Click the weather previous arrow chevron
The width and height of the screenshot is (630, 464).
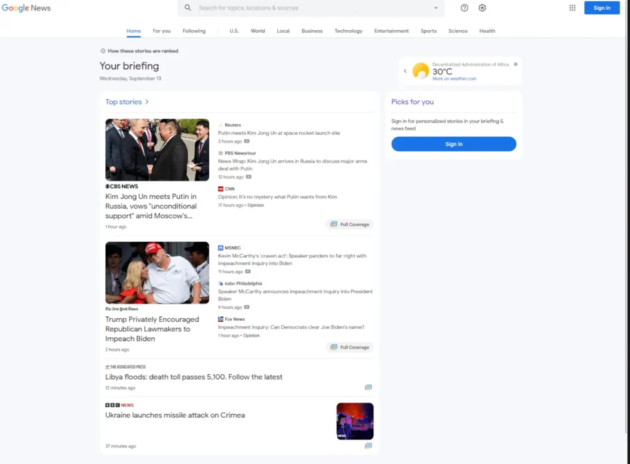point(405,71)
